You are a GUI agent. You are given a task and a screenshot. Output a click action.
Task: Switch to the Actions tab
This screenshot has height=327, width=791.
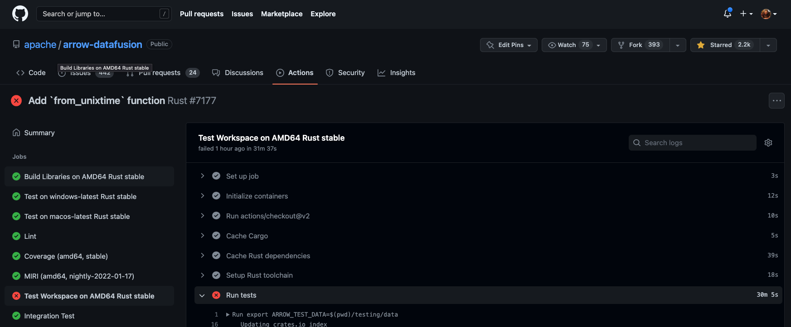295,72
